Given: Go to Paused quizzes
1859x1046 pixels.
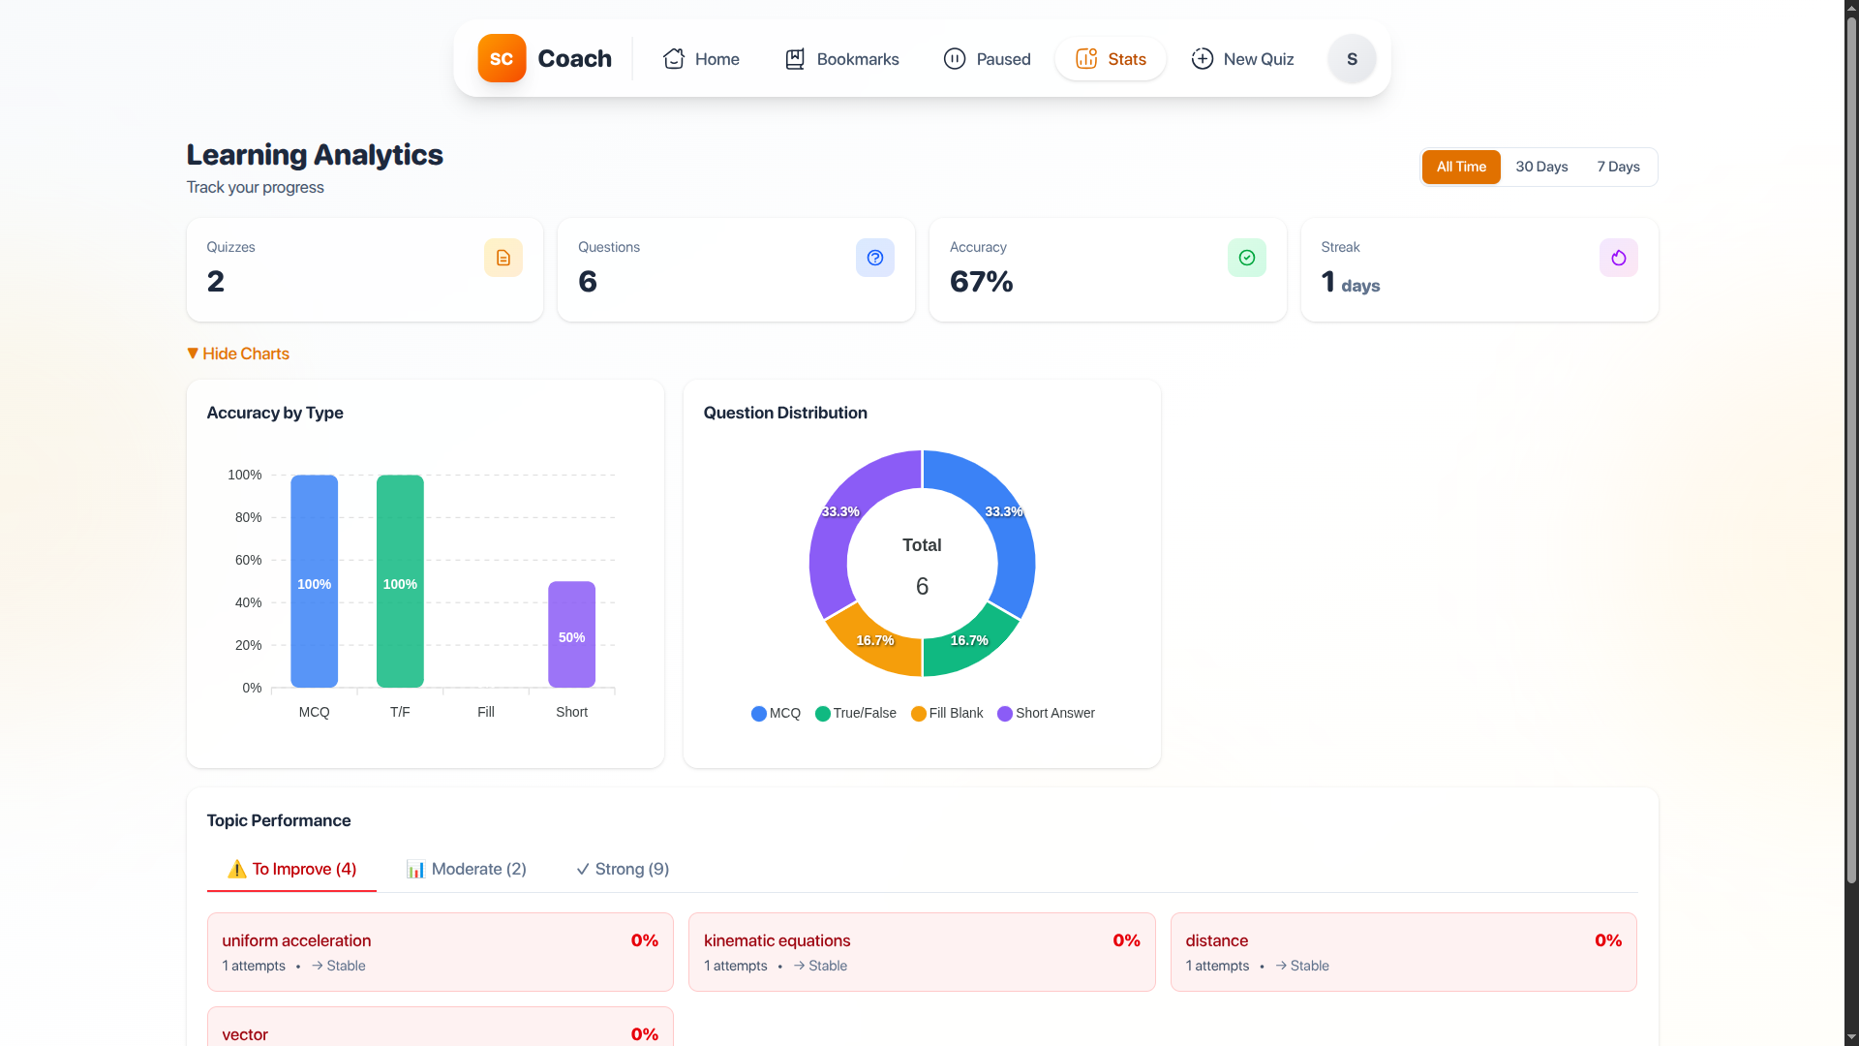Looking at the screenshot, I should pos(987,59).
